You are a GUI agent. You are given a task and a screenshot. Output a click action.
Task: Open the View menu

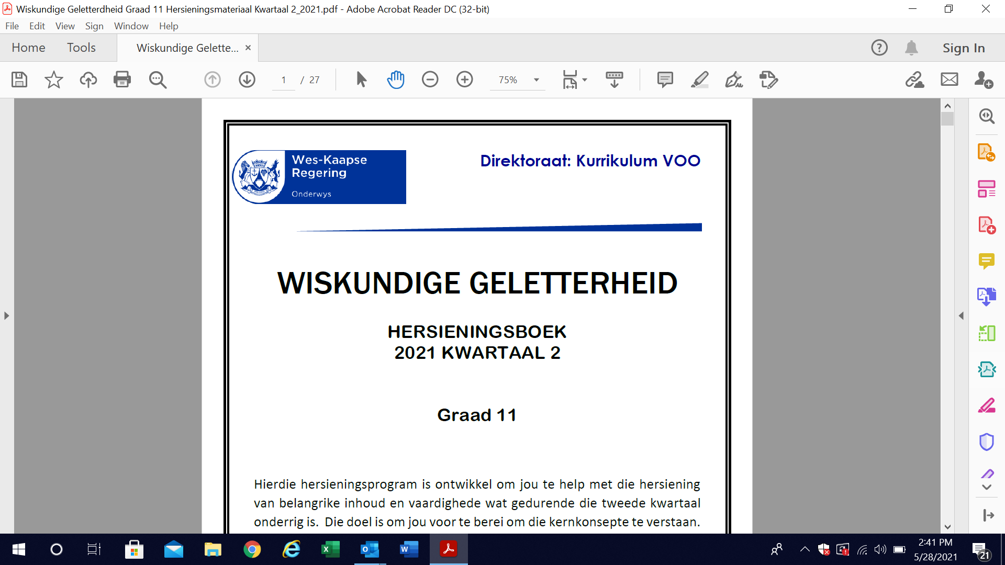(x=65, y=26)
